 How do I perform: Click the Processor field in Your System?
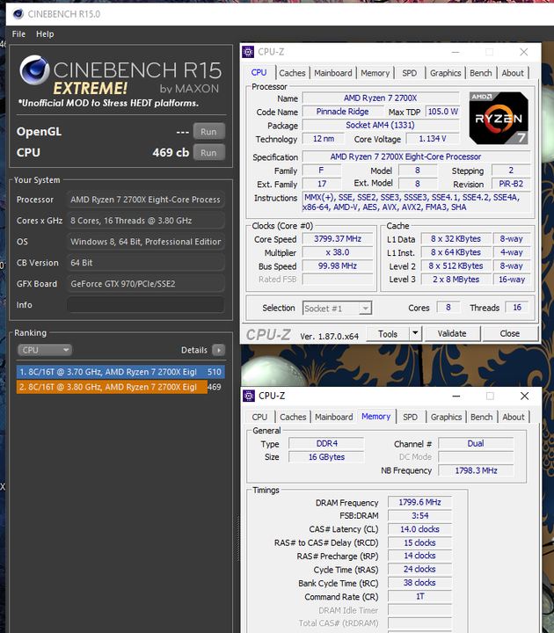[145, 200]
